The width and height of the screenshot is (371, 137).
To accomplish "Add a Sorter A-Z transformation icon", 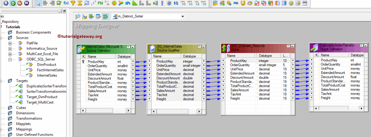I will pyautogui.click(x=162, y=3).
